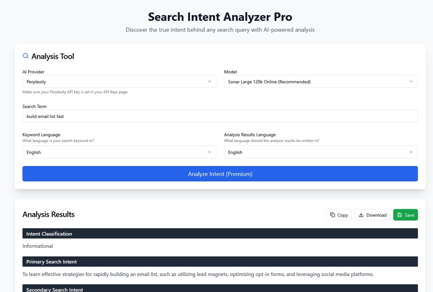This screenshot has height=292, width=433.
Task: Click the Analysis Results heading
Action: (x=48, y=214)
